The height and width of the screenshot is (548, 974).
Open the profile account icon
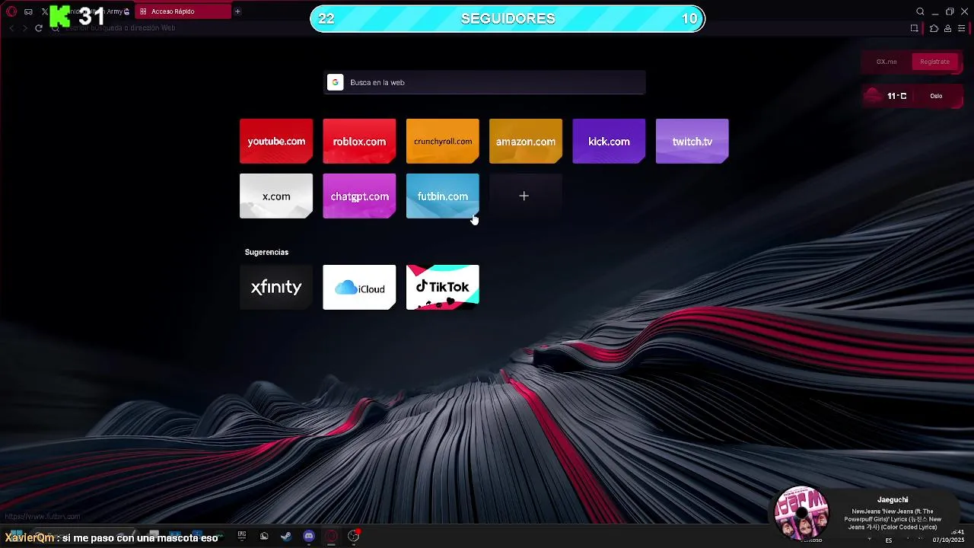tap(947, 28)
